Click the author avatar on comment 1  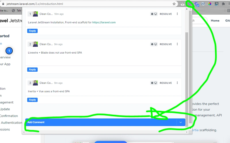[x=35, y=14]
